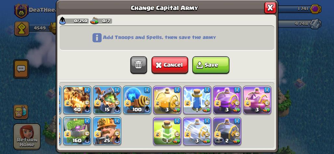Select the Inferno Dragon rider troop costing 15

click(x=107, y=100)
